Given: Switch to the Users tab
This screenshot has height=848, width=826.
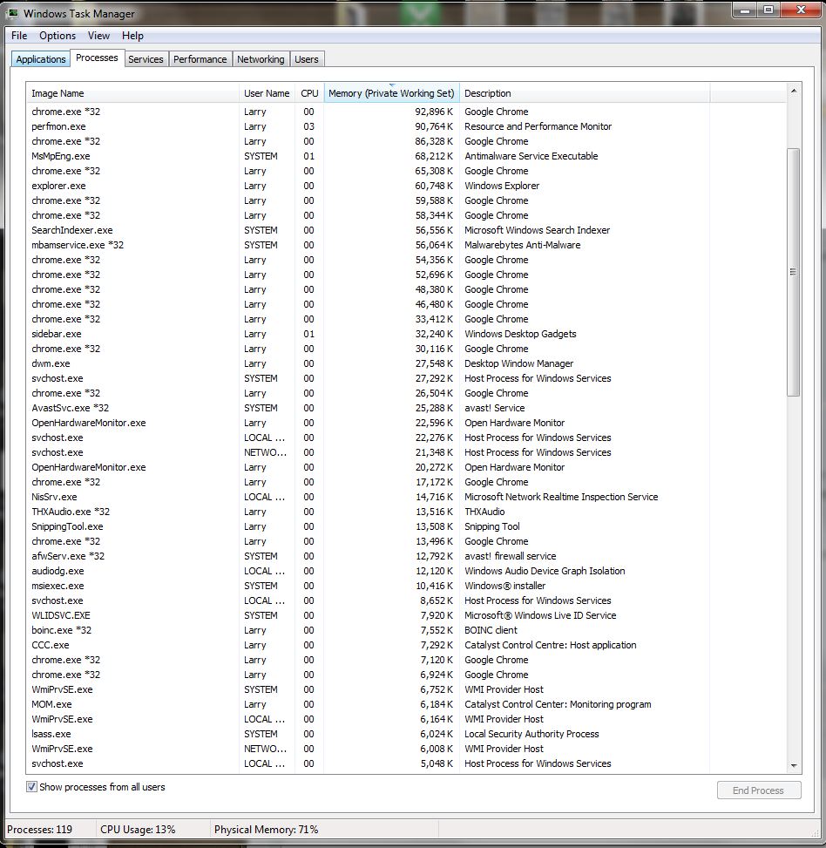Looking at the screenshot, I should 307,59.
